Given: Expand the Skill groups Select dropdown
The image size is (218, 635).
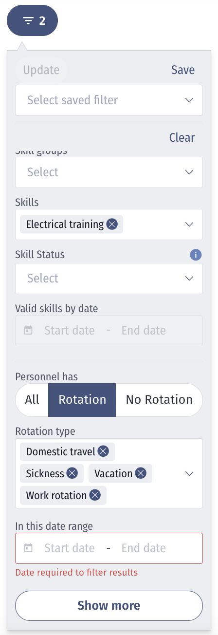Looking at the screenshot, I should (109, 172).
